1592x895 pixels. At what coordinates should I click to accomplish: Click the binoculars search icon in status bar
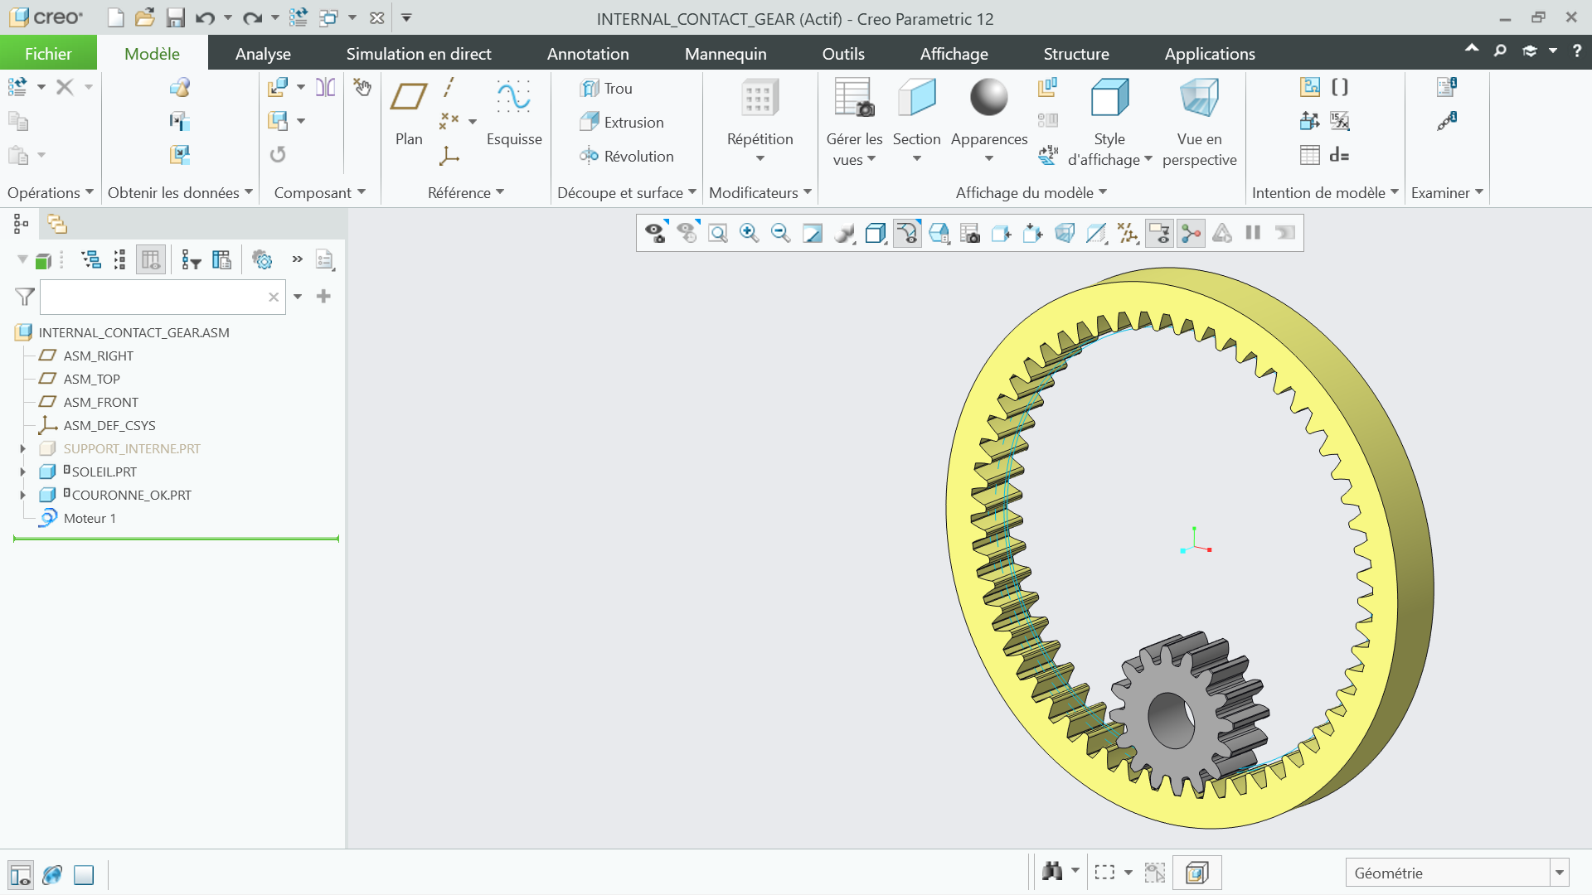pos(1052,871)
